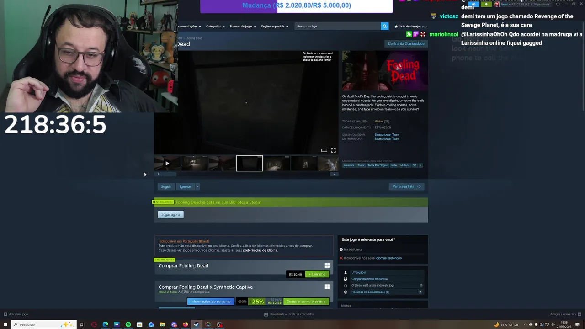Open Recursos de acessibilidade (3) link

click(x=370, y=292)
